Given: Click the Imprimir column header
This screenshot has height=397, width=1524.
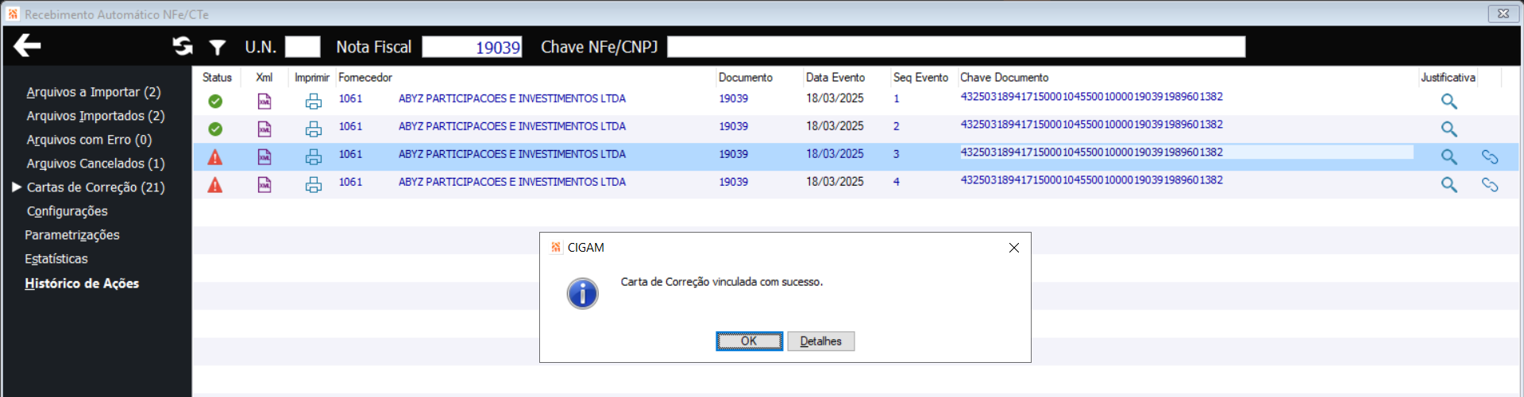Looking at the screenshot, I should (312, 77).
